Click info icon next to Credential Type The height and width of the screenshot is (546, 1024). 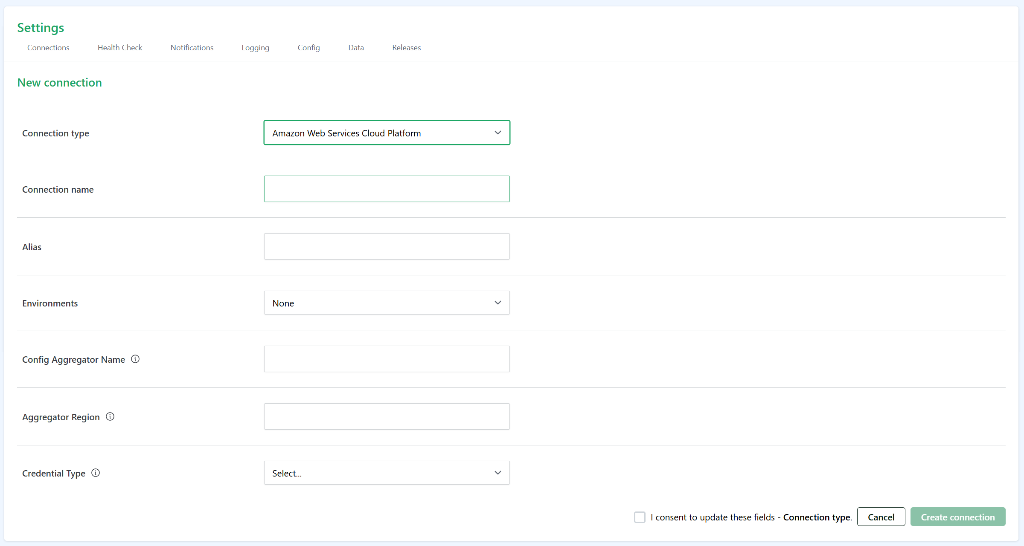[x=96, y=473]
